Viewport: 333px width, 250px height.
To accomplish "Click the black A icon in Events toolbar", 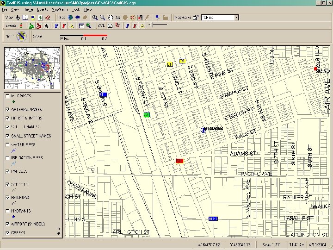I will (x=46, y=26).
